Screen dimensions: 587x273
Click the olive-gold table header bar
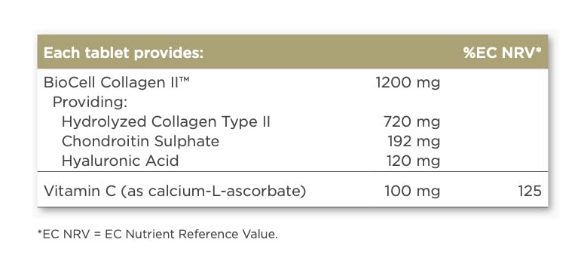tap(292, 52)
